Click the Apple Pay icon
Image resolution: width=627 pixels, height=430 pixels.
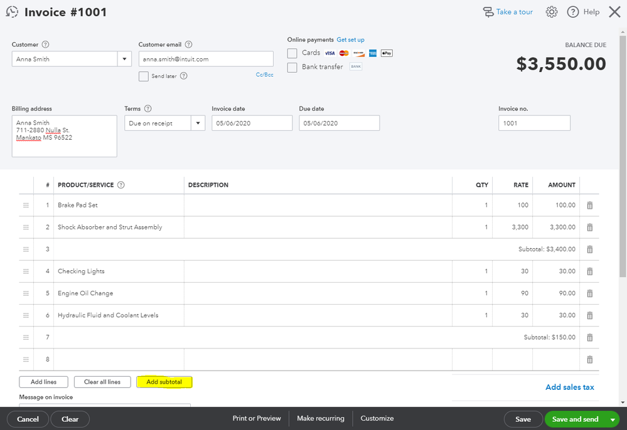[x=387, y=53]
